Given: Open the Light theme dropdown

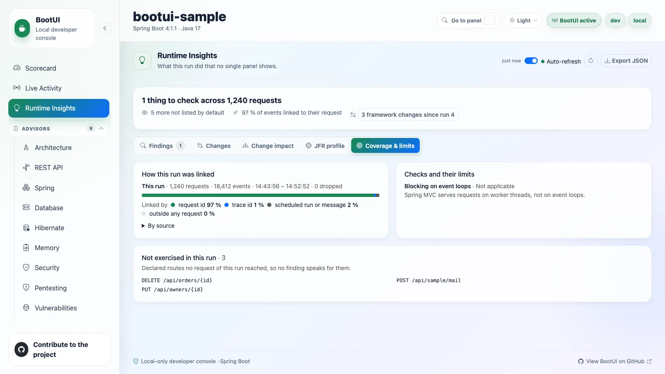Looking at the screenshot, I should coord(523,20).
